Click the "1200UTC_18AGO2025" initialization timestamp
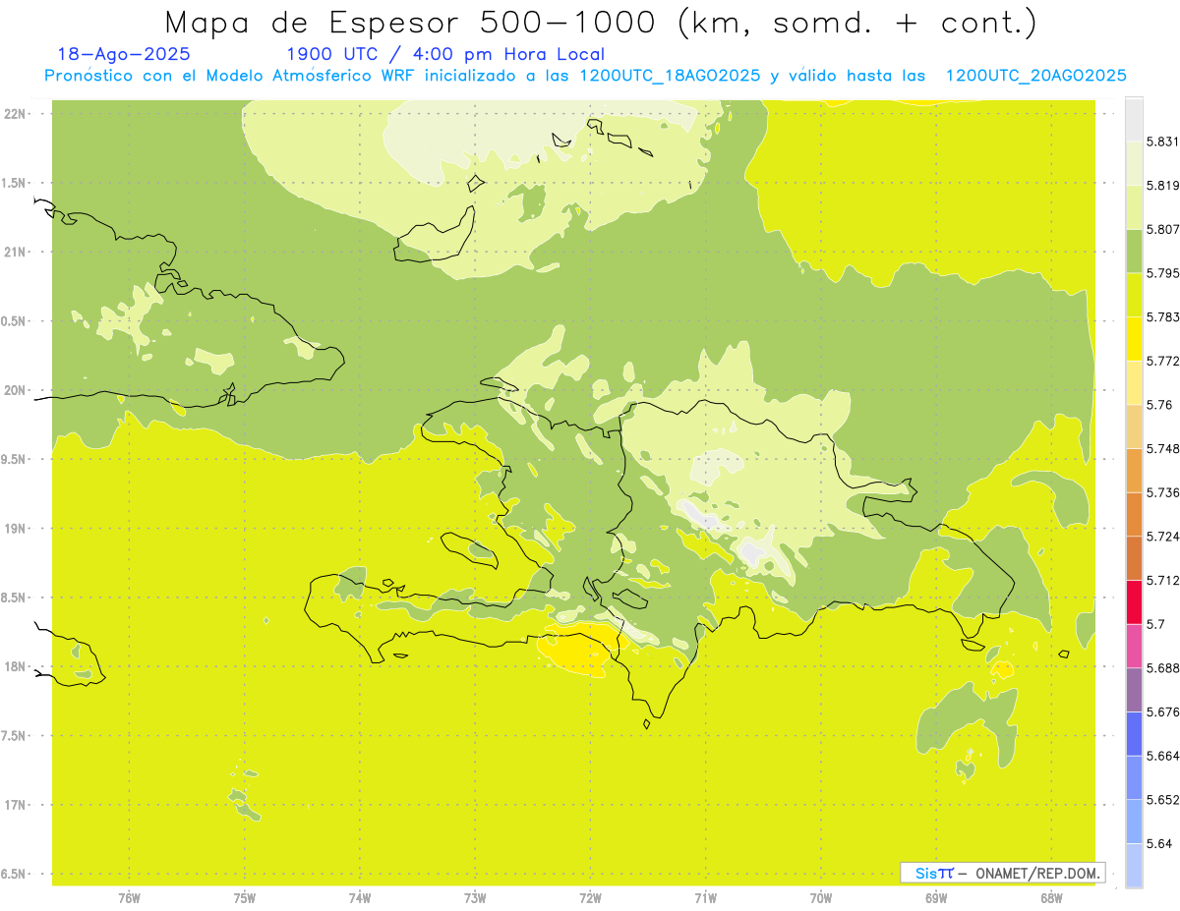Viewport: 1180px width, 911px height. [x=671, y=76]
